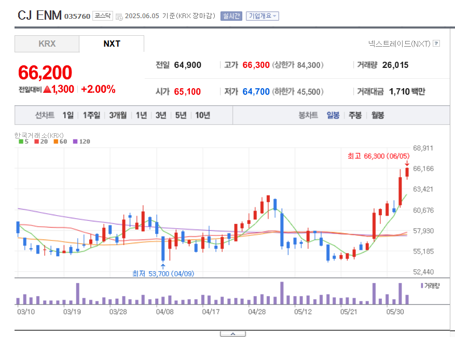Click the 04/08 date axis label
This screenshot has width=455, height=337.
[164, 312]
